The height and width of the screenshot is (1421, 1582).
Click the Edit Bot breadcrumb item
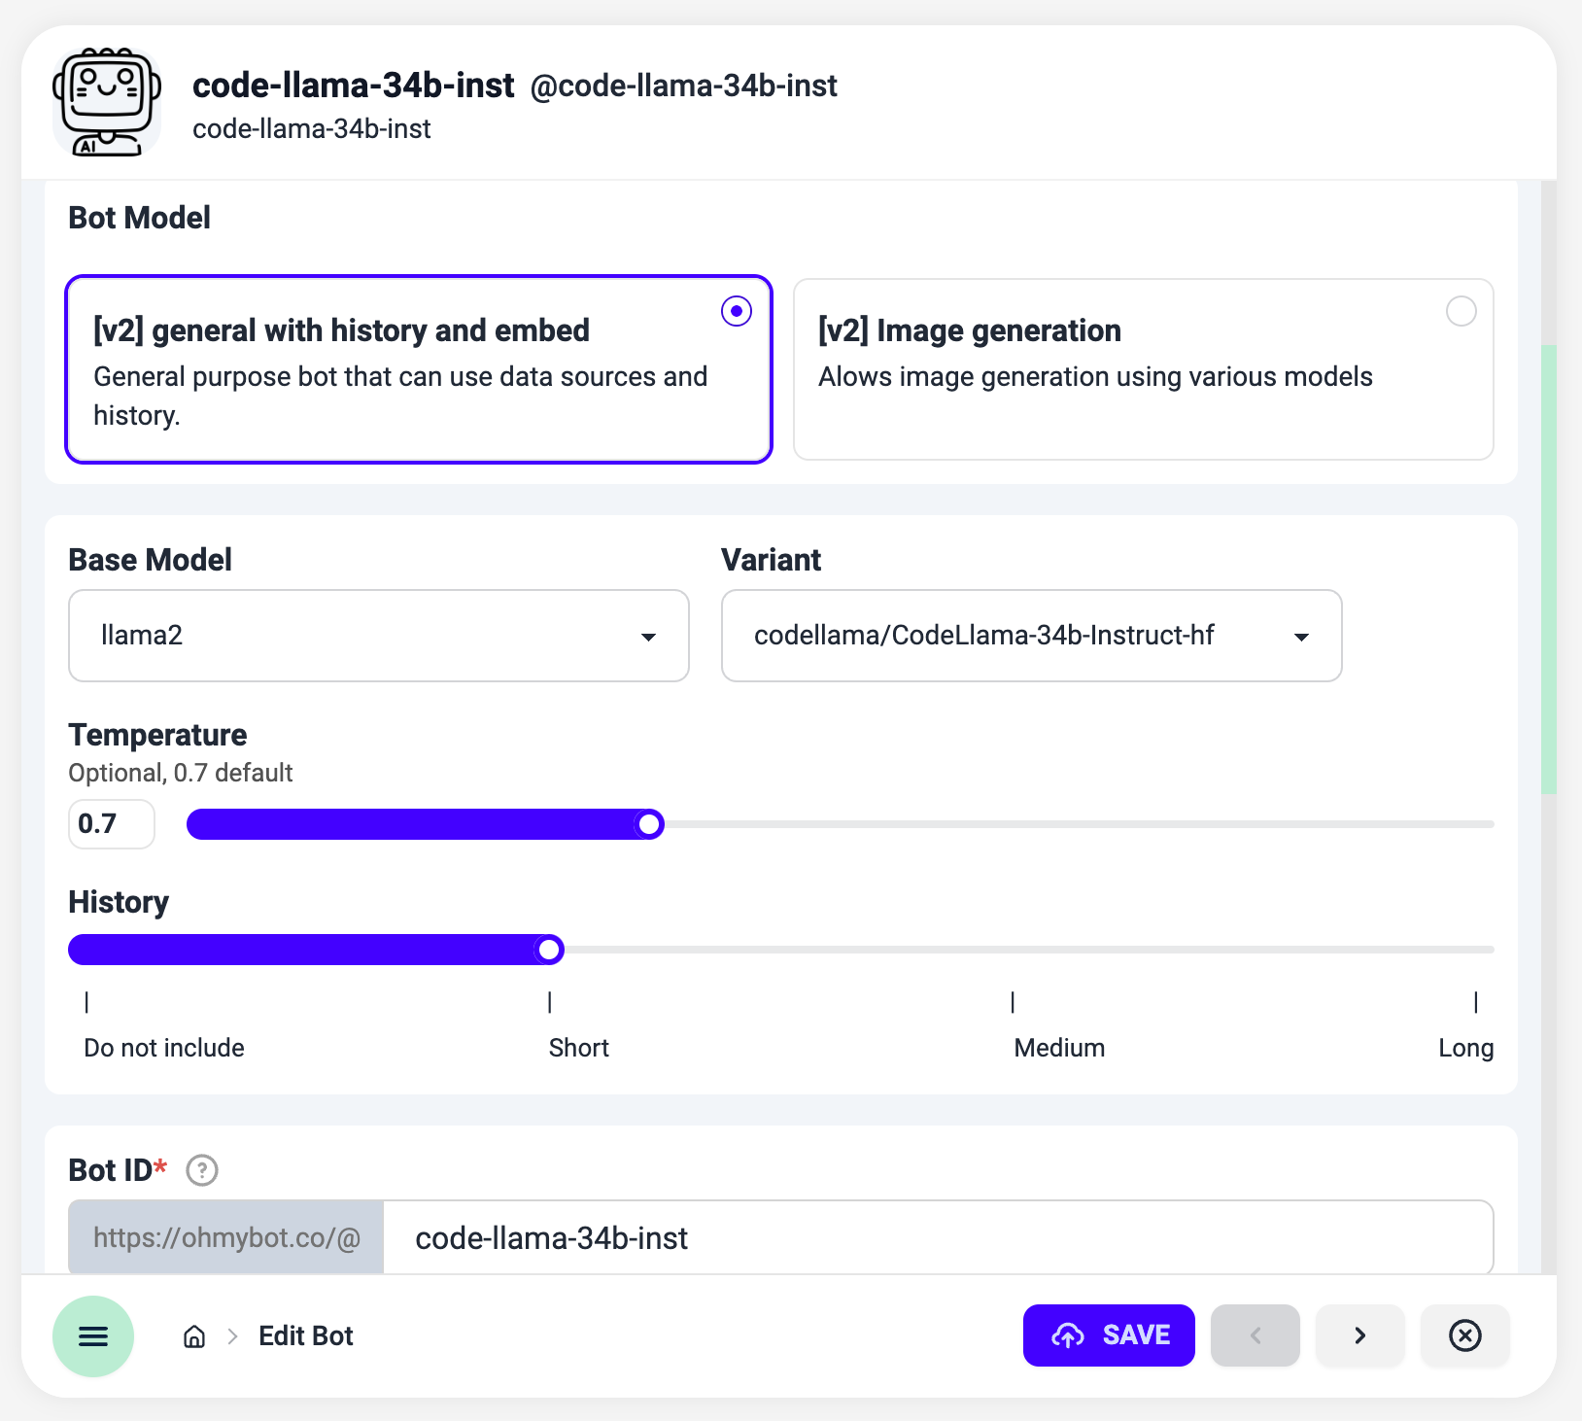click(305, 1336)
